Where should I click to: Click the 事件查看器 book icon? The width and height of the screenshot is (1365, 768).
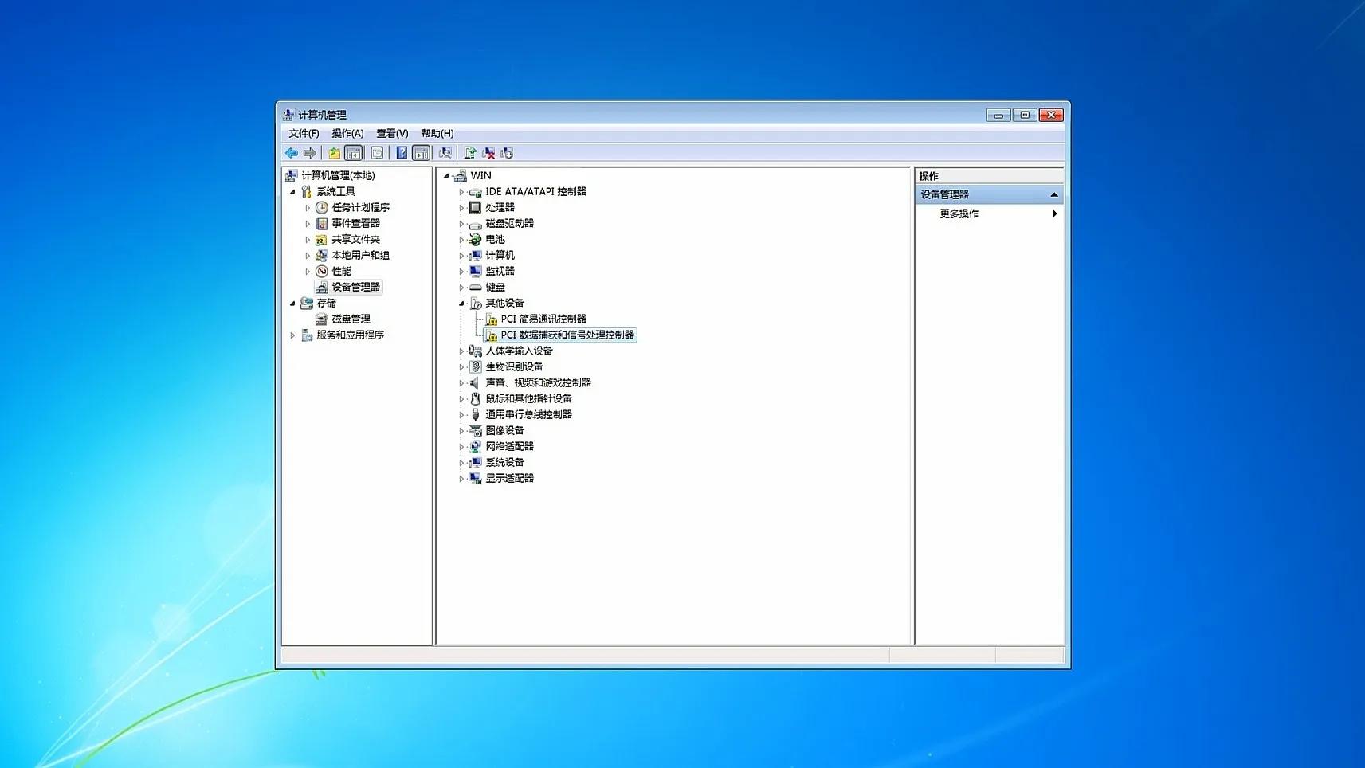point(322,223)
